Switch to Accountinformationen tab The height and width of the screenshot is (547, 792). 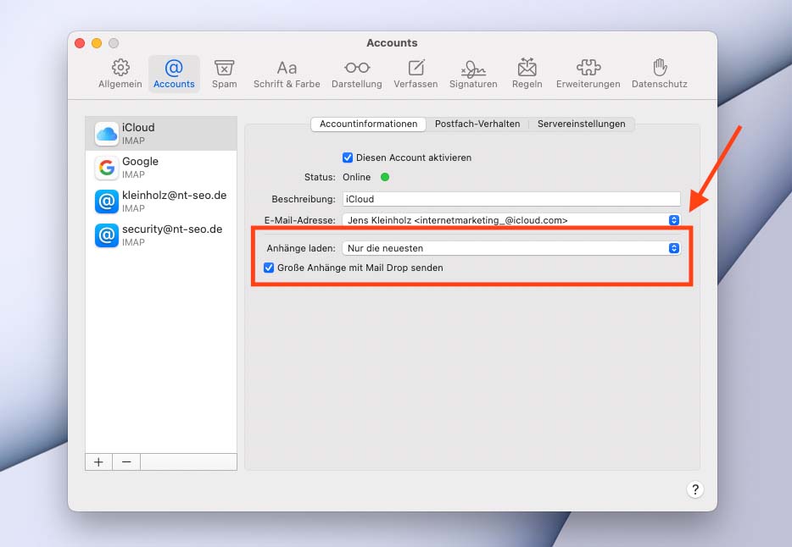[x=368, y=124]
